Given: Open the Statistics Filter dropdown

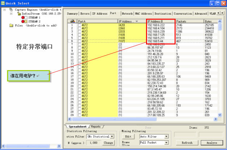Looking at the screenshot, I should (x=112, y=137).
